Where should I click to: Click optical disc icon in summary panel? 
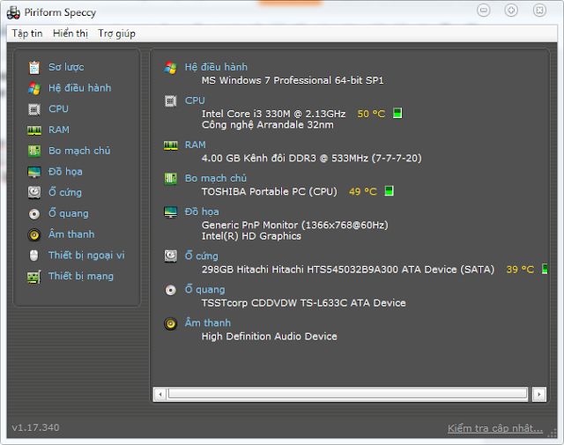coord(170,290)
